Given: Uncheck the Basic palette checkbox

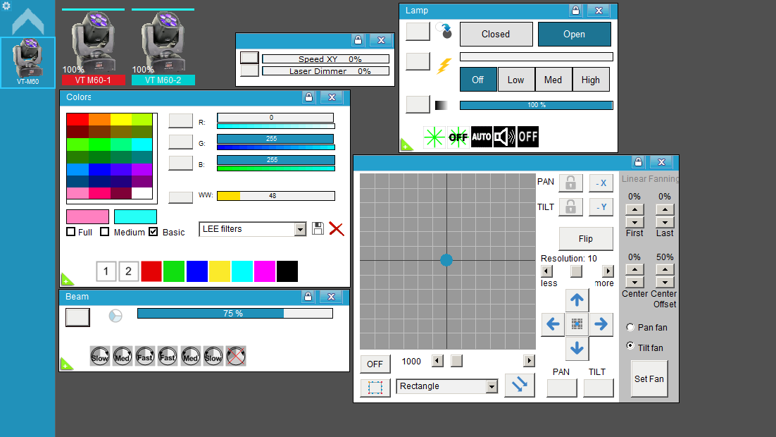Looking at the screenshot, I should point(154,232).
